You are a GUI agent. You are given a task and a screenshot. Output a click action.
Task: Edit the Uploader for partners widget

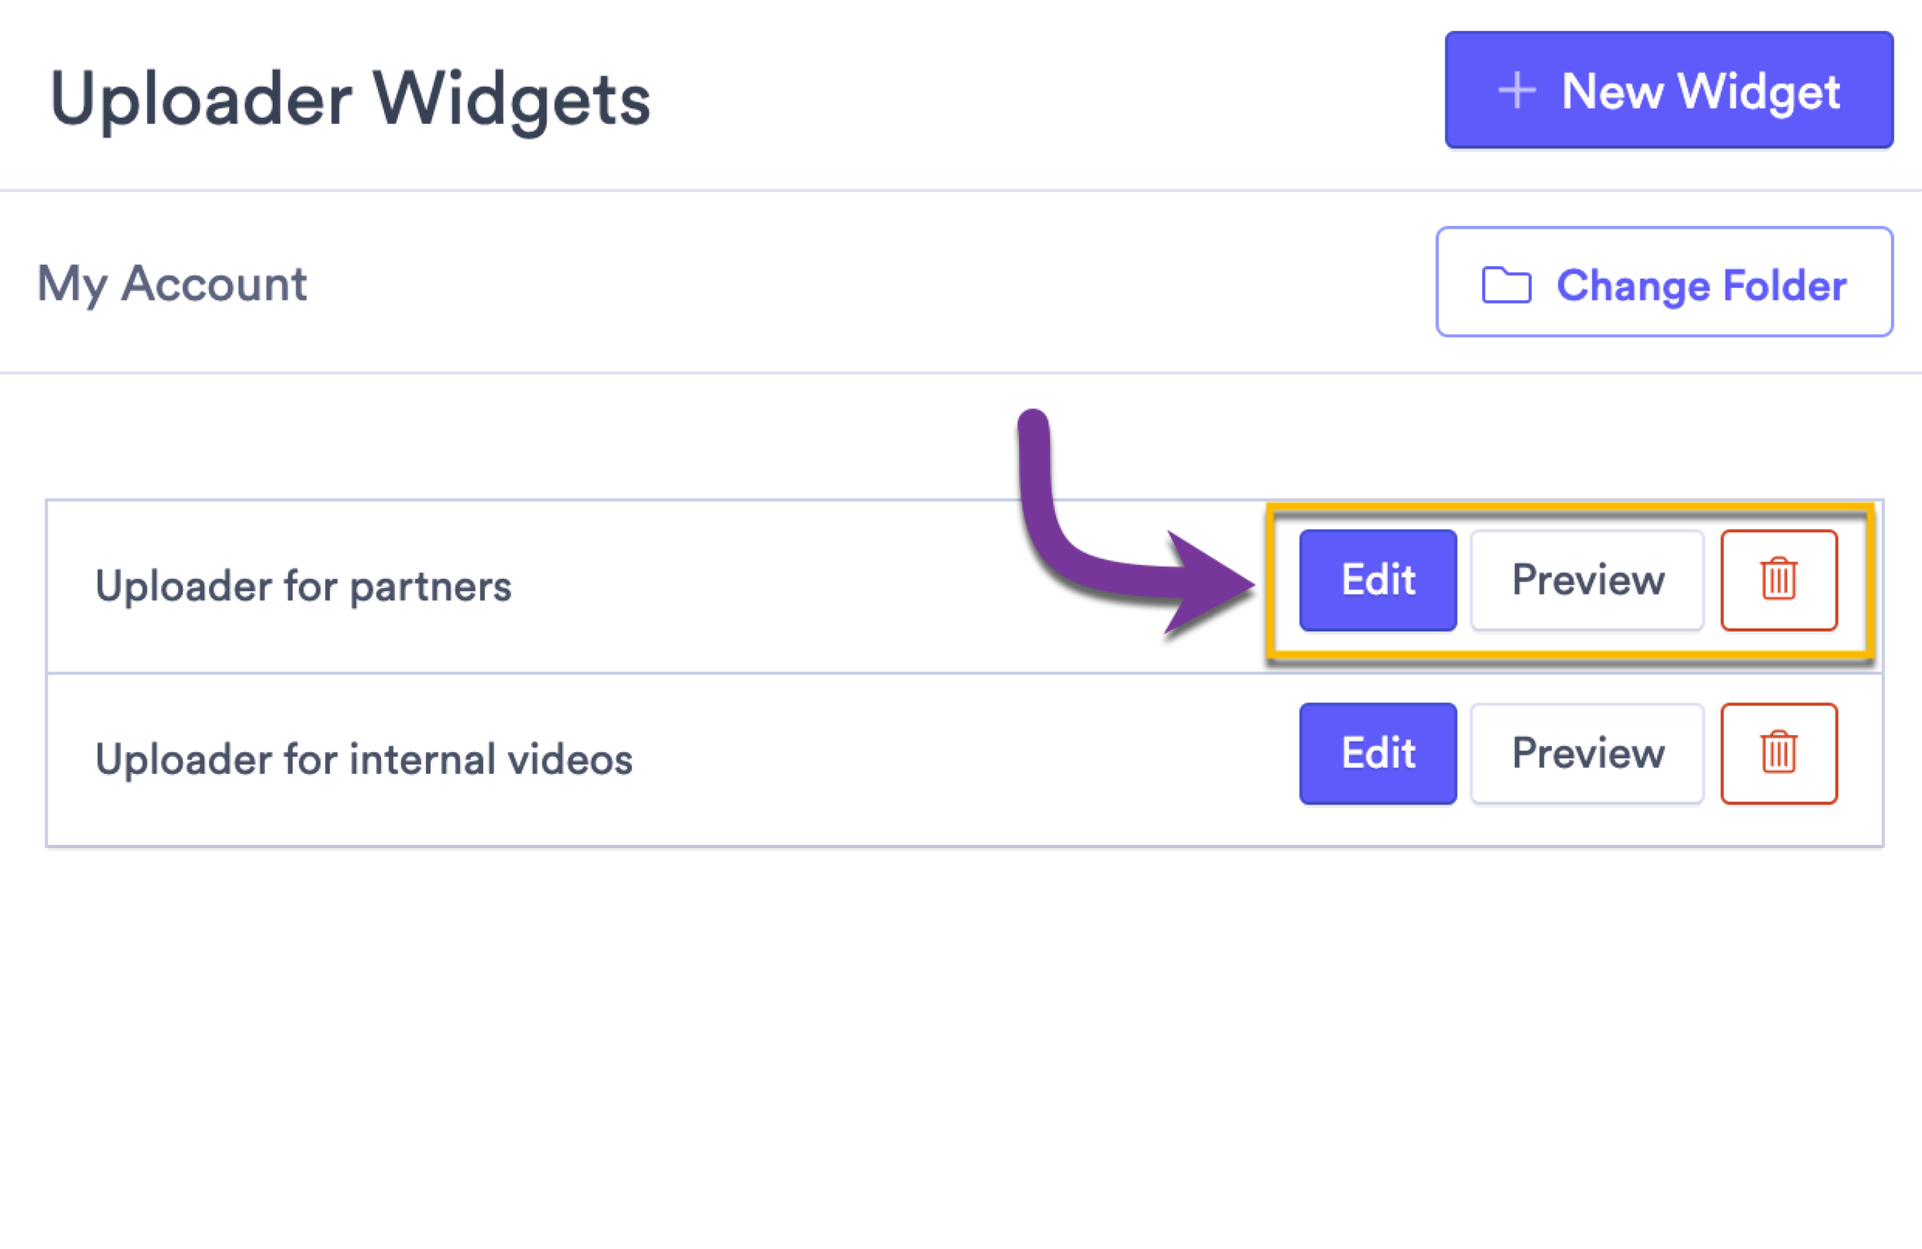pos(1377,580)
